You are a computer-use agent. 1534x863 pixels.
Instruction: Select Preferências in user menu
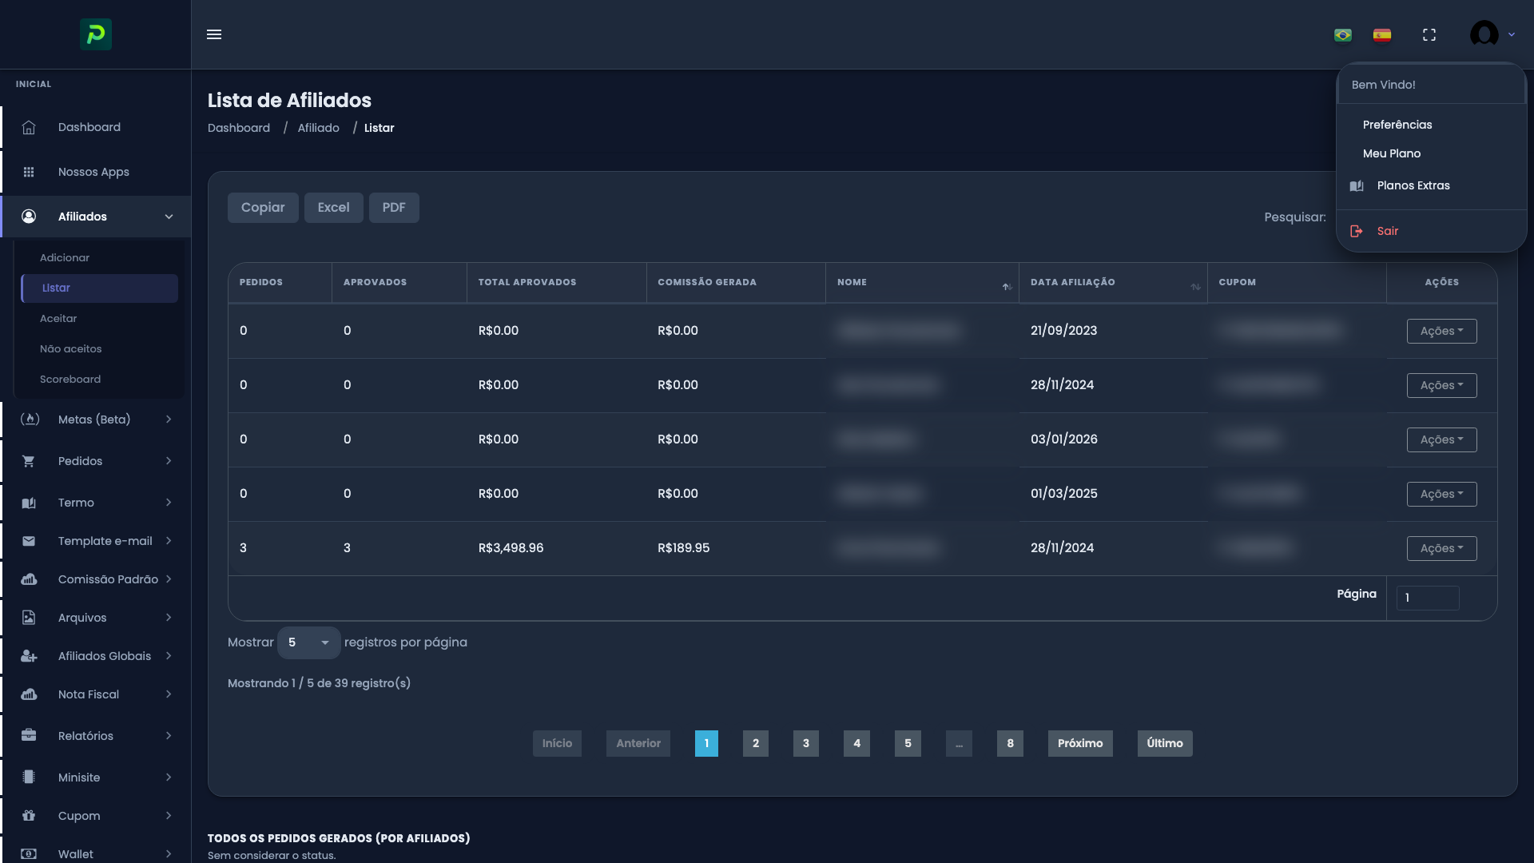tap(1397, 125)
